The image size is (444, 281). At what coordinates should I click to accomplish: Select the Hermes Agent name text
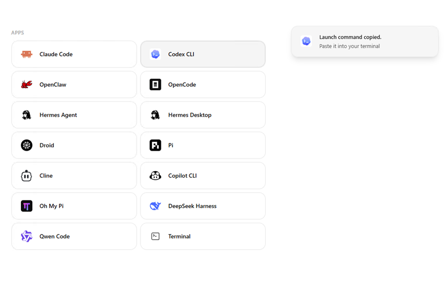(x=59, y=115)
